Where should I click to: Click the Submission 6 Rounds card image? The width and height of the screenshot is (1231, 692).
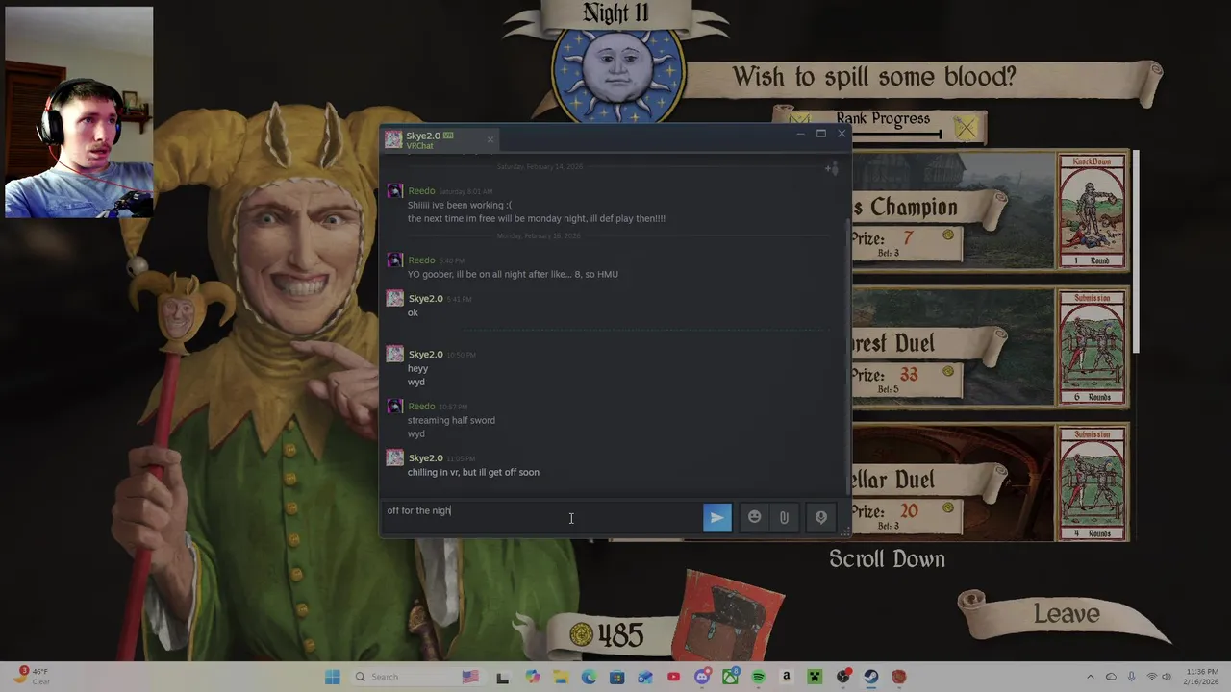(1092, 347)
